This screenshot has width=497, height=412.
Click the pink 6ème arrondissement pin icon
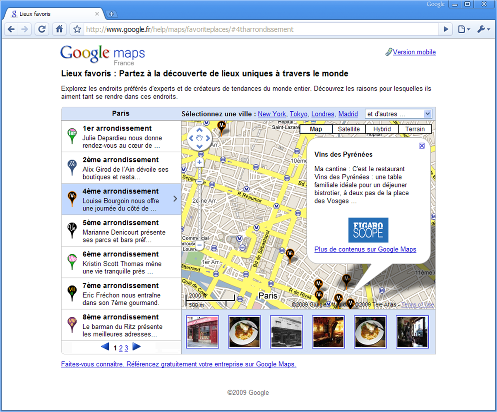tap(72, 262)
